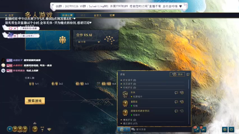
Task: Go back to 主页 home
Action: [x=10, y=15]
